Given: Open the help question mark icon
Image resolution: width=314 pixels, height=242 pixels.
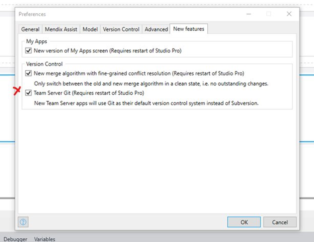Looking at the screenshot, I should click(x=23, y=222).
